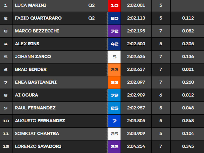Click Luca Marini's red number 10 badge
This screenshot has height=153, width=204.
[114, 5]
